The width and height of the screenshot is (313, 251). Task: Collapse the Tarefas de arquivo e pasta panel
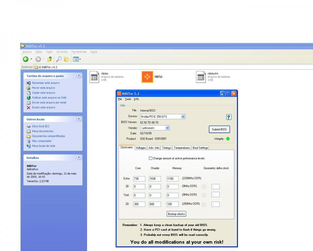pos(79,75)
